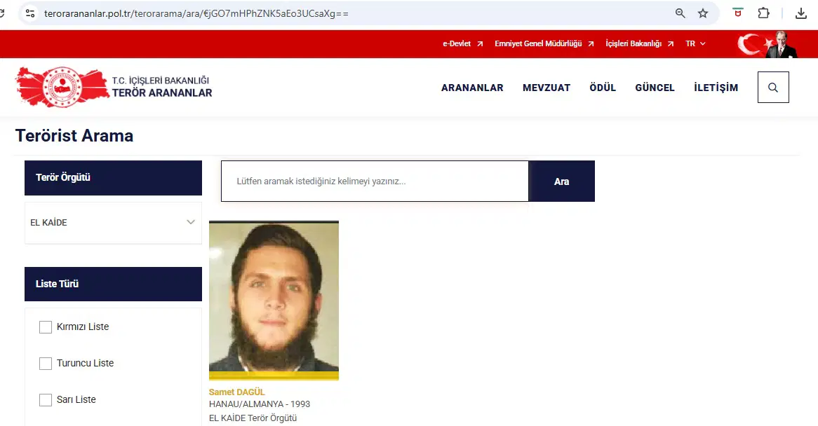The image size is (818, 426).
Task: Open the TR language dropdown
Action: (x=695, y=43)
